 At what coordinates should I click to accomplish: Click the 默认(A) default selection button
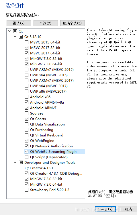pos(19,23)
